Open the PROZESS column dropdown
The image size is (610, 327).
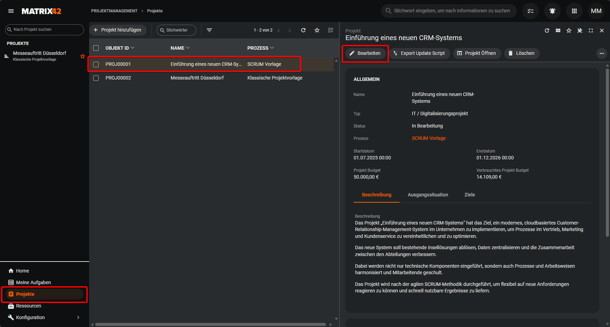(272, 48)
